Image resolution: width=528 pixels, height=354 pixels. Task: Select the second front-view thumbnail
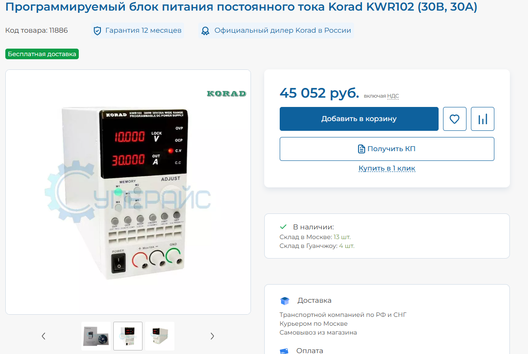point(128,336)
